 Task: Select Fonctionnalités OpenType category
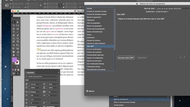click(x=100, y=55)
